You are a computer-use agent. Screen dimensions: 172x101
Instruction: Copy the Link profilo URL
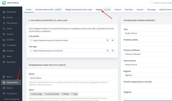[108, 40]
